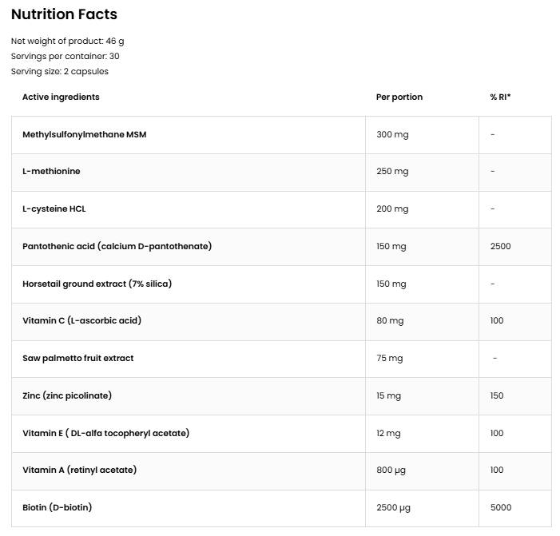The height and width of the screenshot is (536, 560).
Task: Click the Active ingredients column header
Action: (x=61, y=97)
